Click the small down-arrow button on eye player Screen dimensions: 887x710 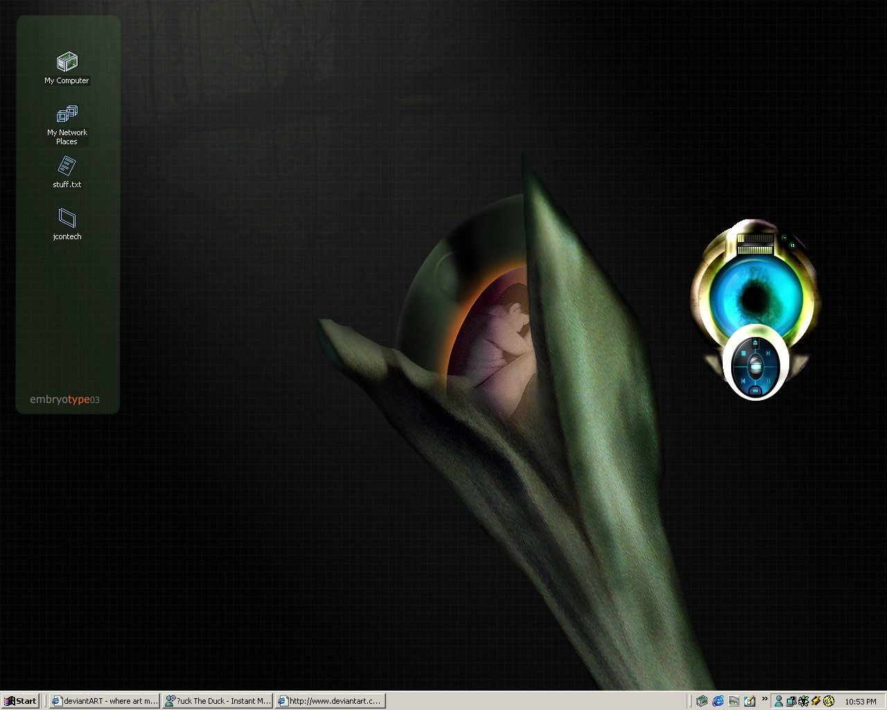pos(784,238)
